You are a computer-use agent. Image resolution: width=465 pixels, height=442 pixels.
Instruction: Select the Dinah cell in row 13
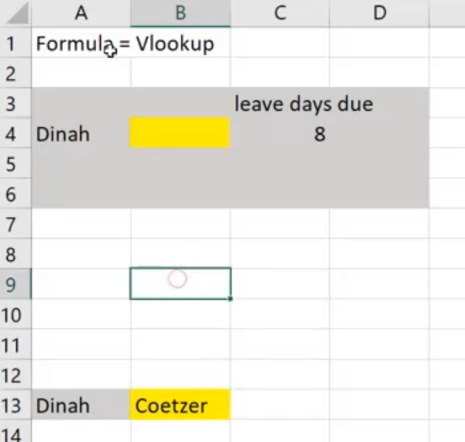(x=81, y=405)
